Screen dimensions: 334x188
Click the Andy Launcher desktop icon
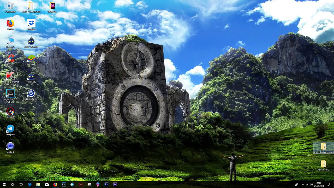pyautogui.click(x=31, y=43)
